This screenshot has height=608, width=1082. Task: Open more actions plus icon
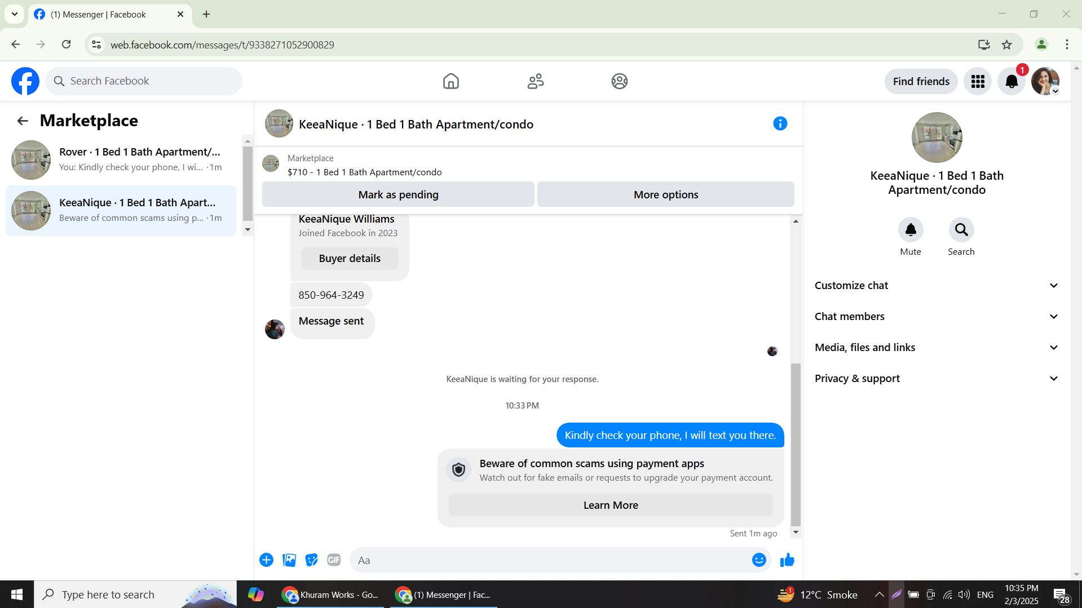click(x=267, y=560)
